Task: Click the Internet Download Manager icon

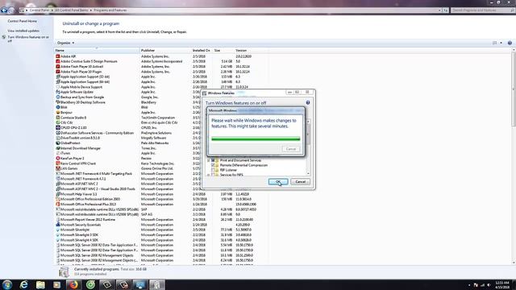Action: click(57, 148)
